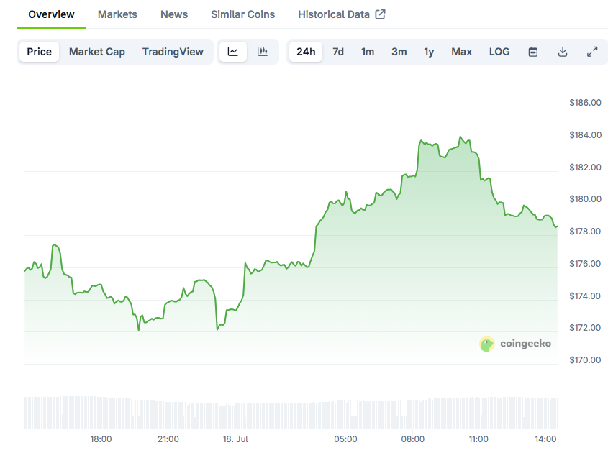
Task: Switch chart to Market Cap
Action: [x=97, y=52]
